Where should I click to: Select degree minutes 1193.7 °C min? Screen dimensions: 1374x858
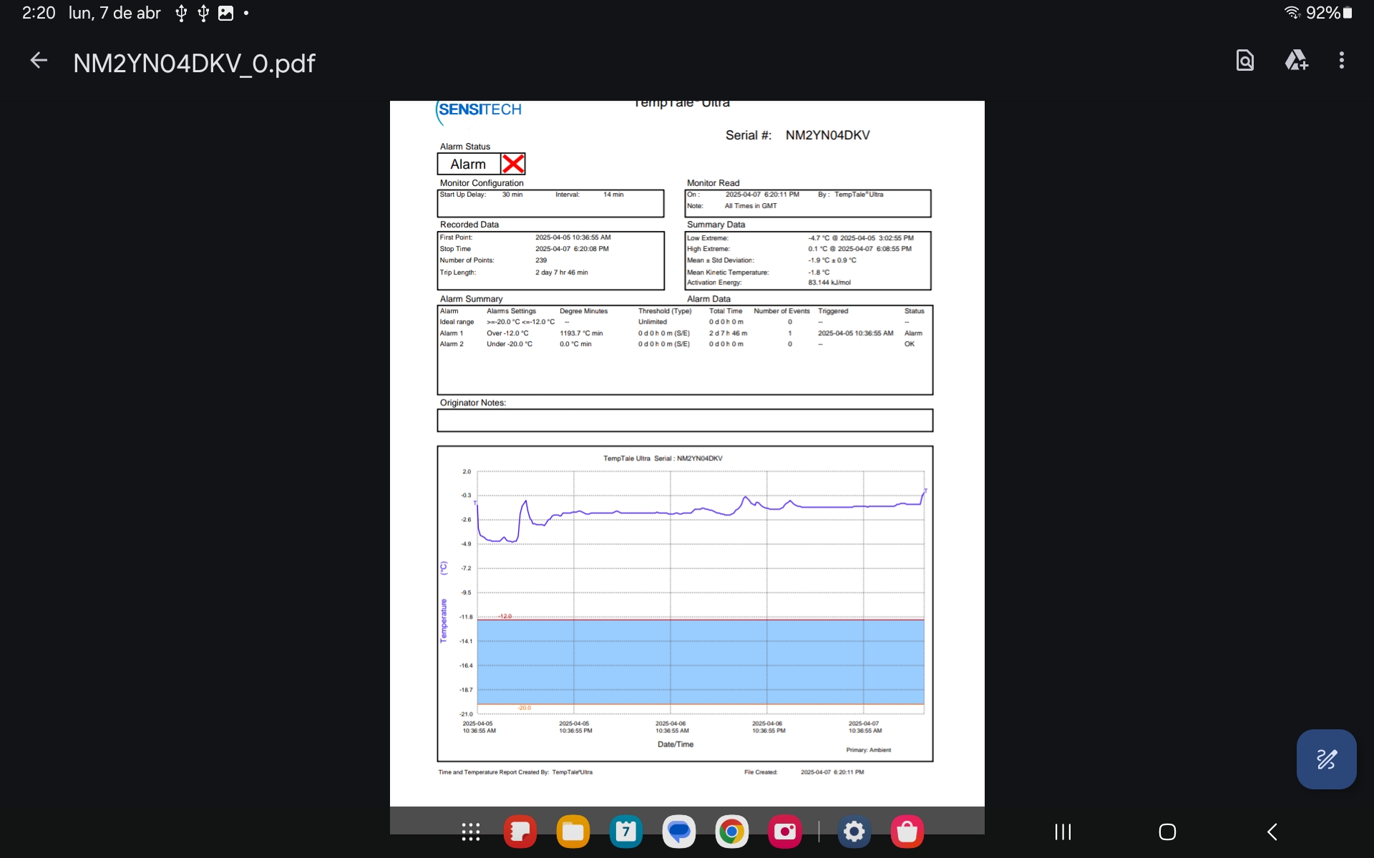[x=581, y=333]
